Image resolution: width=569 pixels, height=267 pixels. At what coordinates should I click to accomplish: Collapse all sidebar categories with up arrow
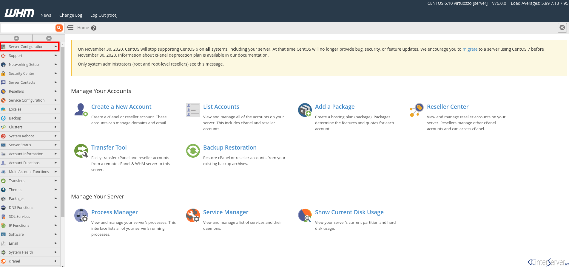pos(16,38)
